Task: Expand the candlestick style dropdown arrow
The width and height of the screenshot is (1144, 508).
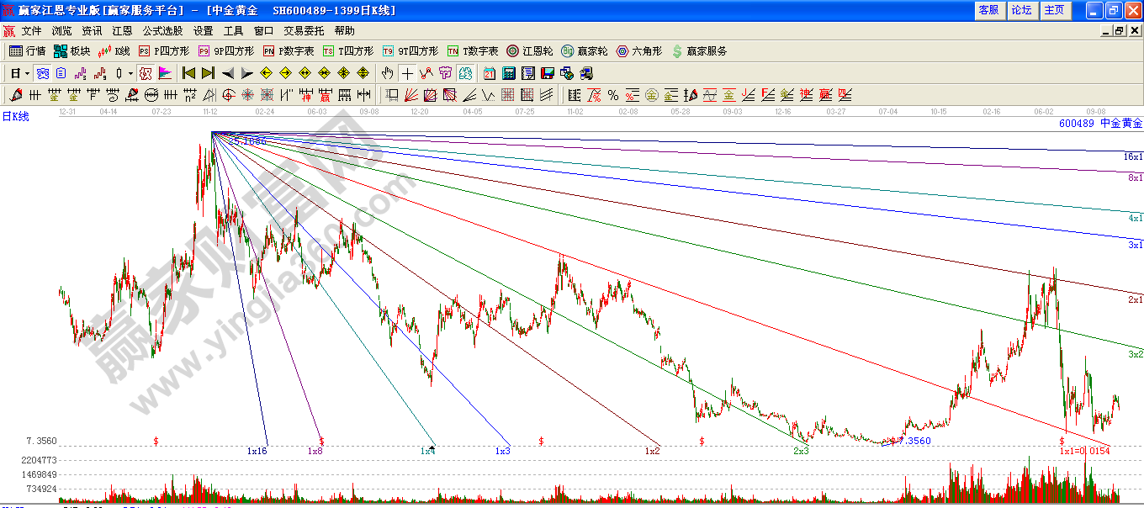Action: tap(130, 73)
